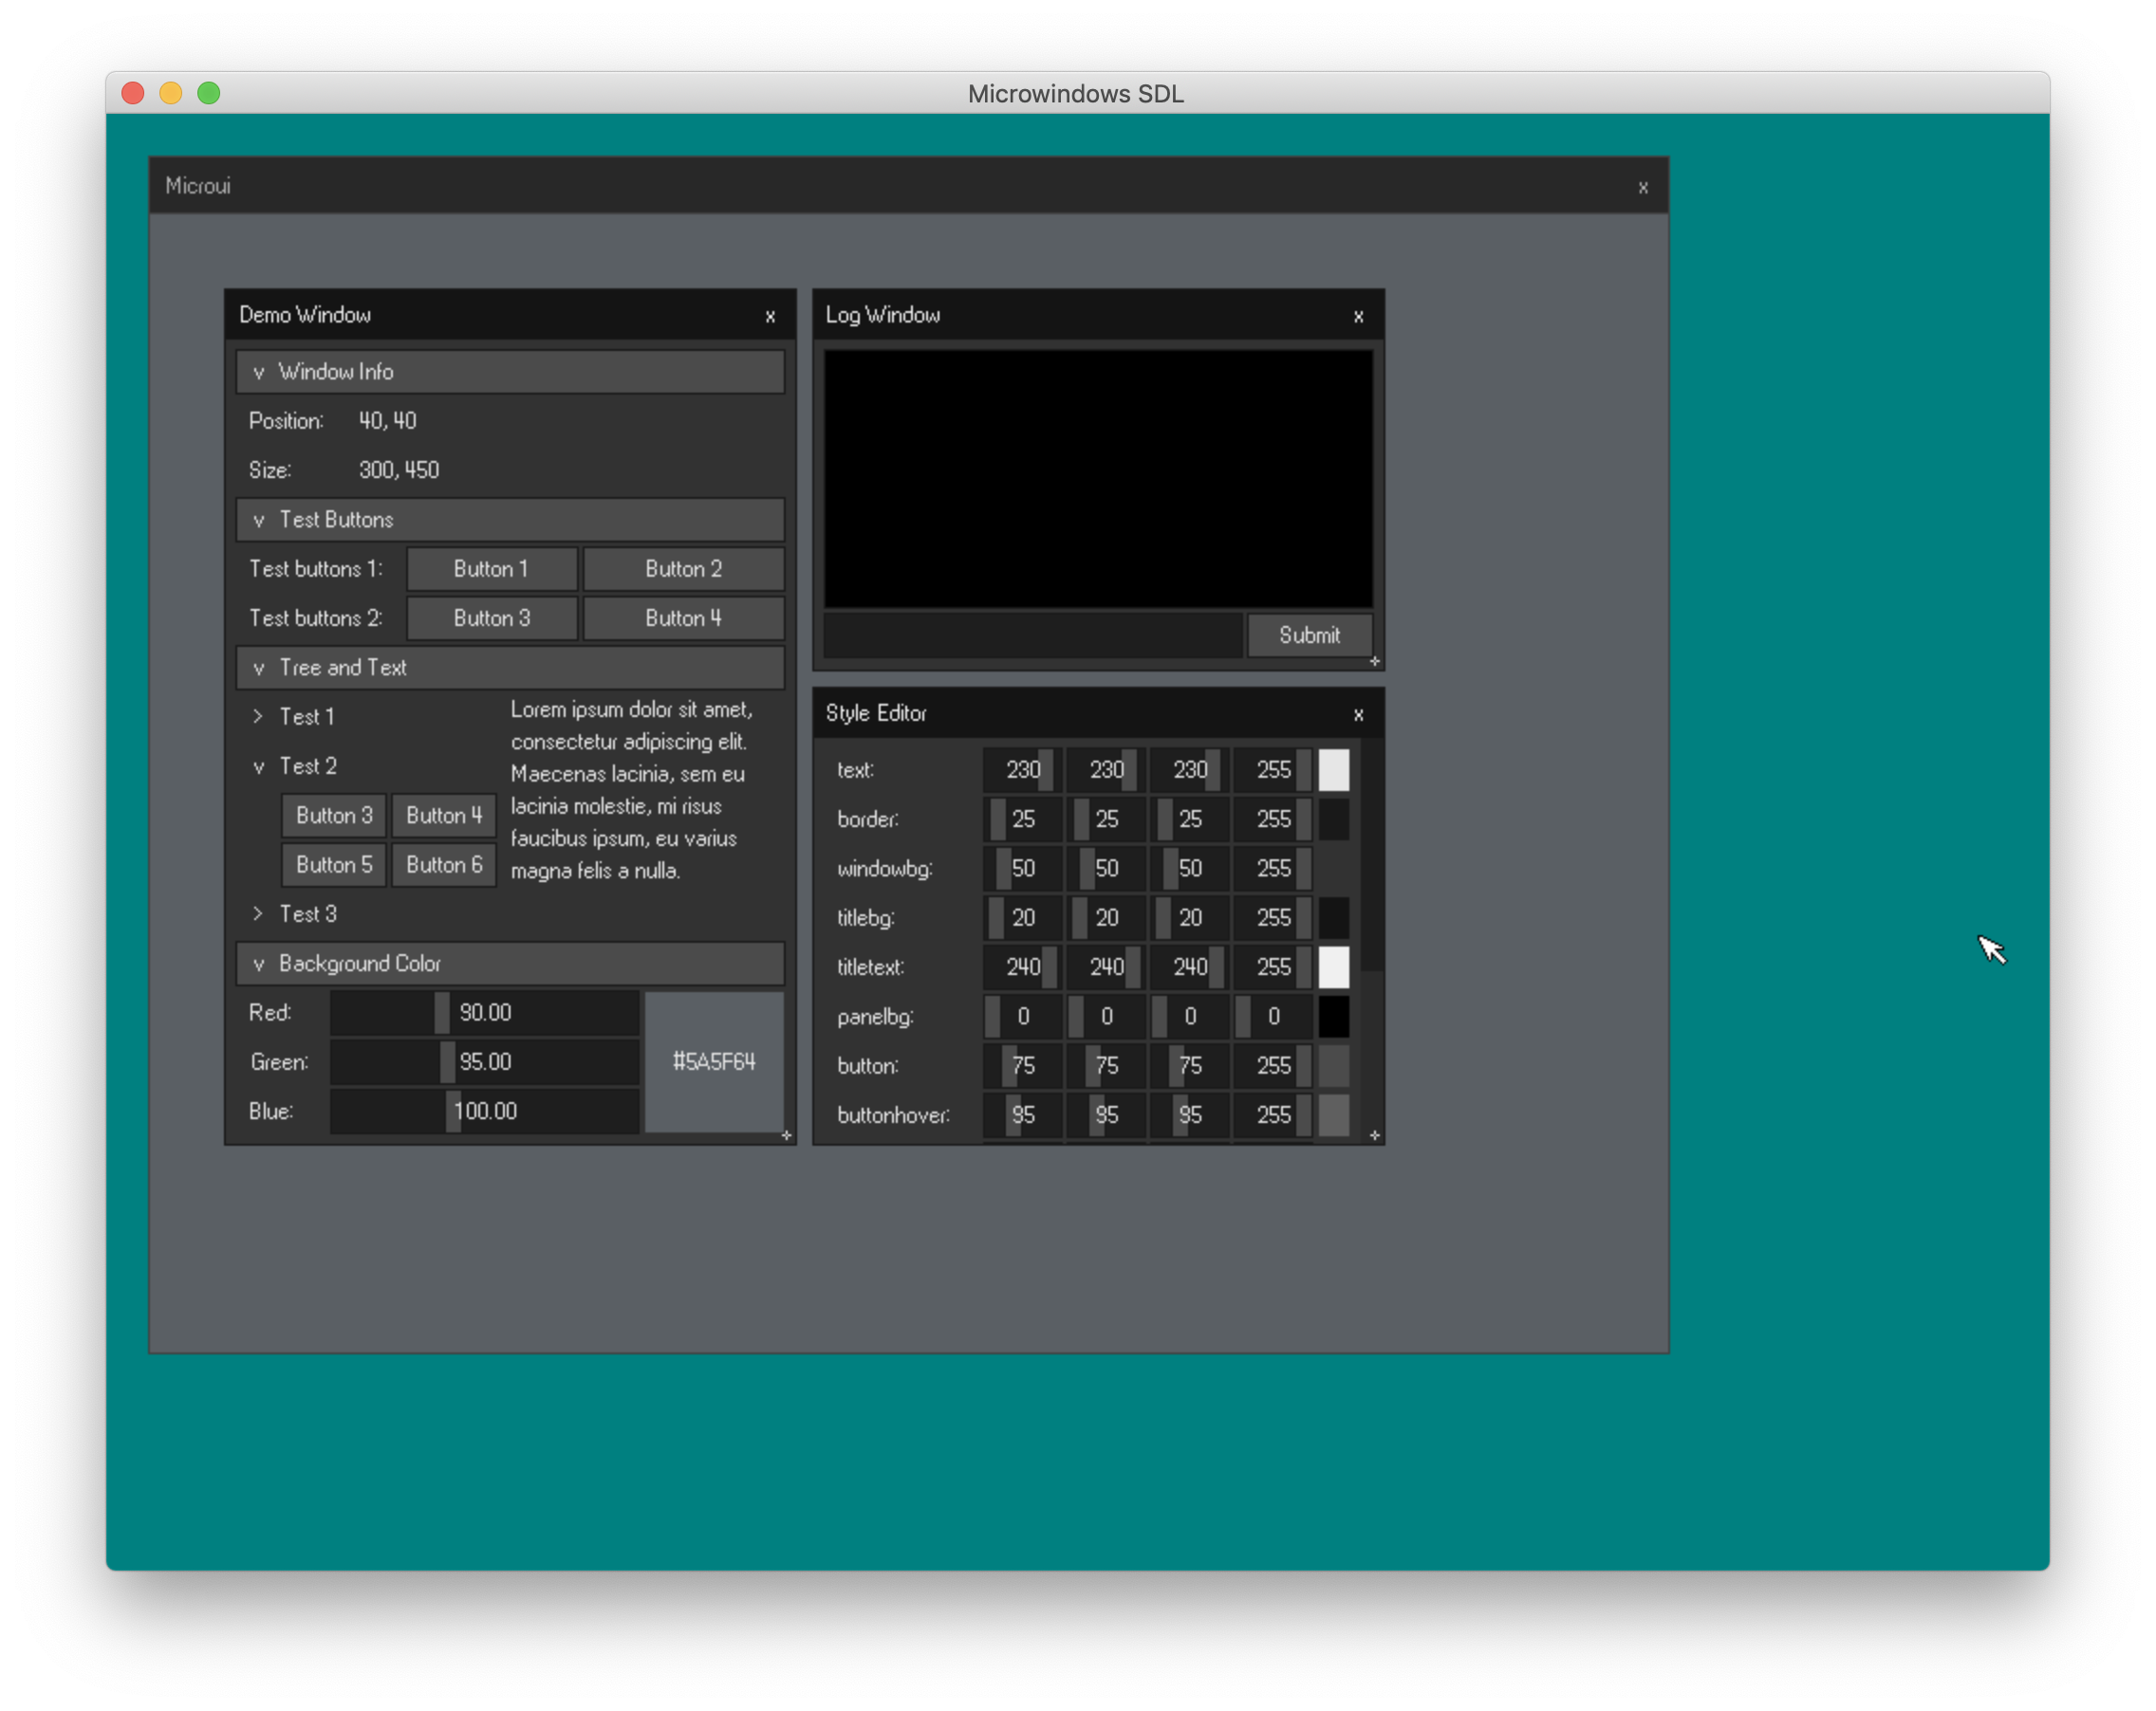Click the panelbg row color swatch
Screen dimensions: 2156x1711
click(x=1333, y=1017)
